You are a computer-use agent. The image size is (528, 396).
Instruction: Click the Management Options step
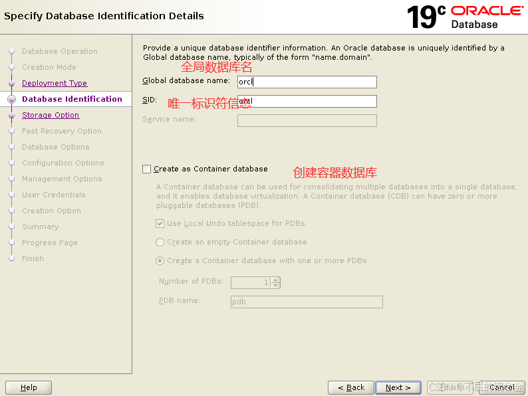tap(62, 179)
